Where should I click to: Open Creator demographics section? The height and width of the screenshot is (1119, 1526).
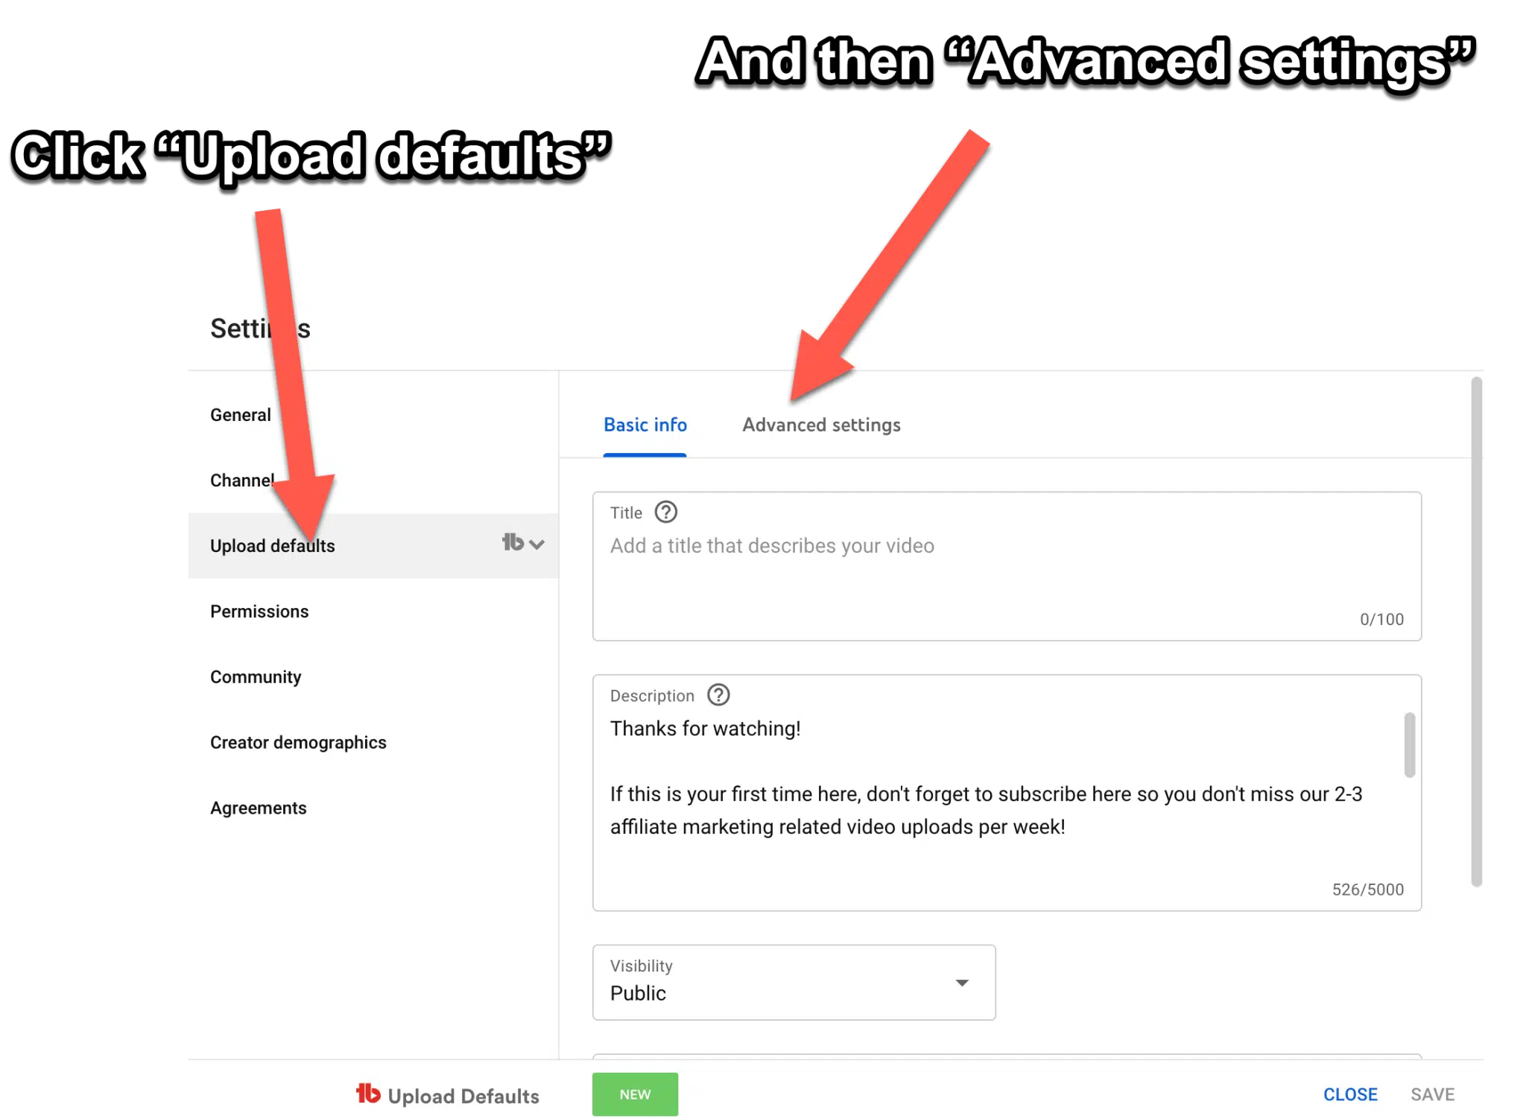(x=298, y=743)
